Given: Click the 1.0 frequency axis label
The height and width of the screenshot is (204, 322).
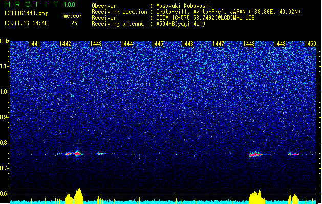Looking at the screenshot, I should (x=5, y=92).
